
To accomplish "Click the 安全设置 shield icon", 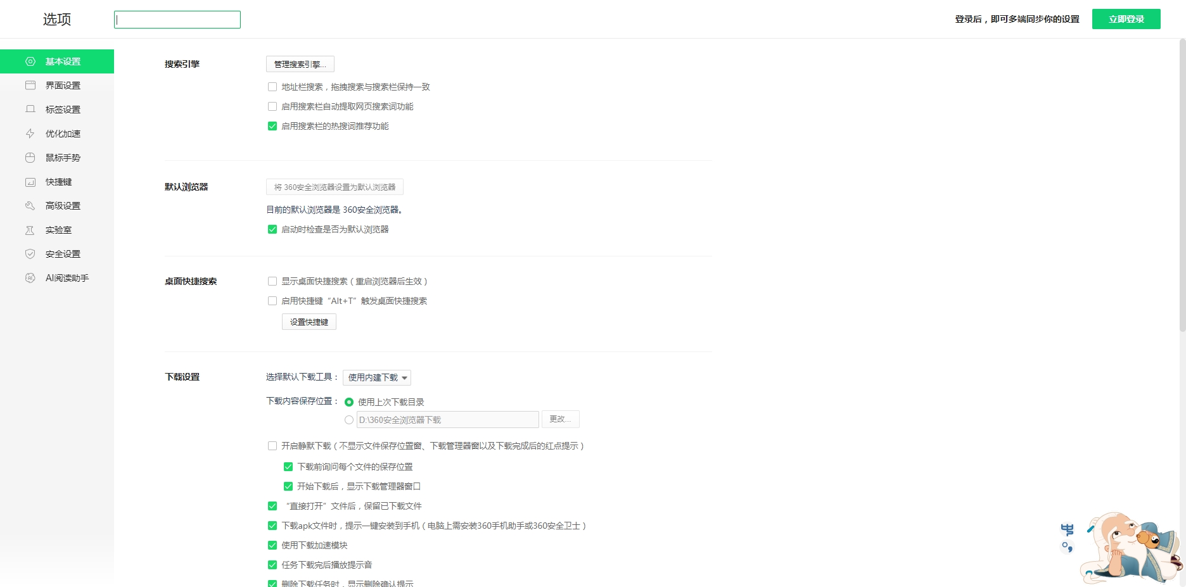I will [x=30, y=254].
